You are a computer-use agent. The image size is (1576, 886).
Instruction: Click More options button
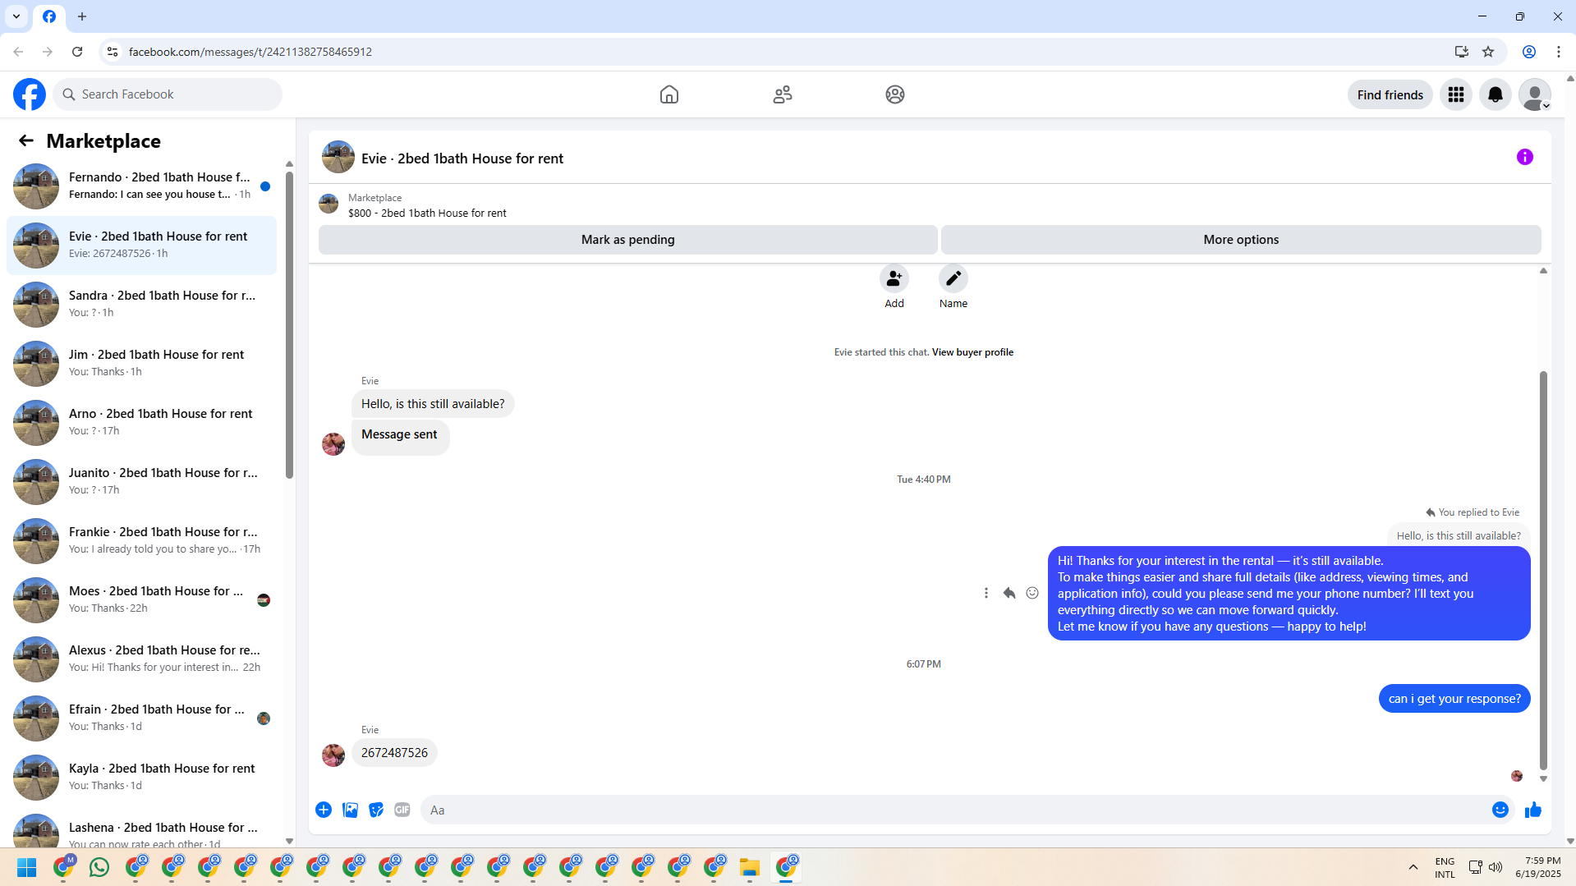(1241, 240)
